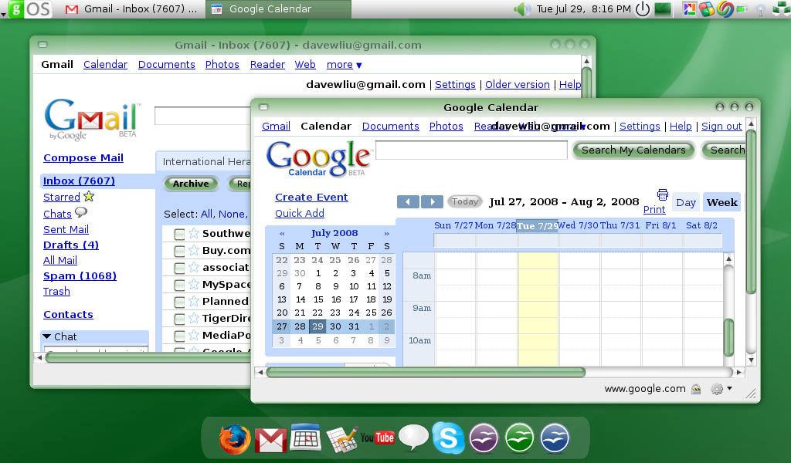Launch the green OpenOffice app from the dock
791x463 pixels.
point(519,438)
